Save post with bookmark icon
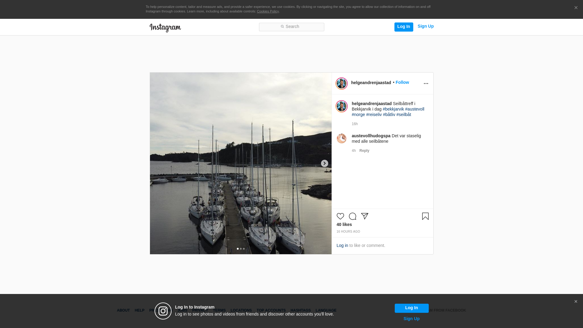The image size is (583, 328). [x=425, y=216]
